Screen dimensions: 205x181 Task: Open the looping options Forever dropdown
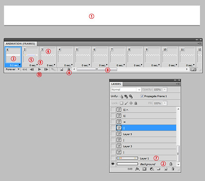13,69
